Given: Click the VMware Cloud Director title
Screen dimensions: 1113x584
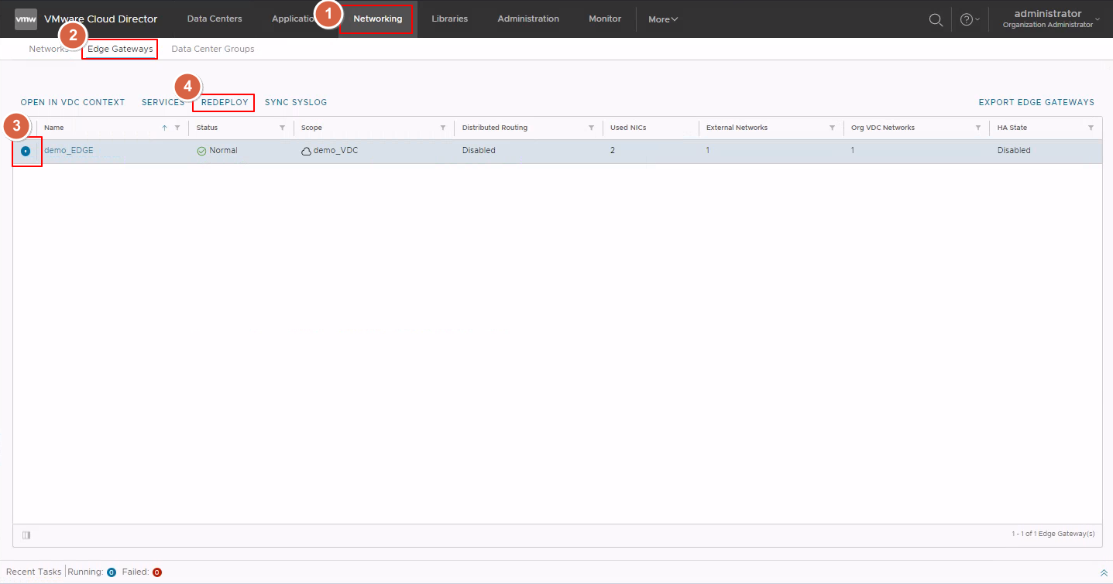Looking at the screenshot, I should 101,19.
